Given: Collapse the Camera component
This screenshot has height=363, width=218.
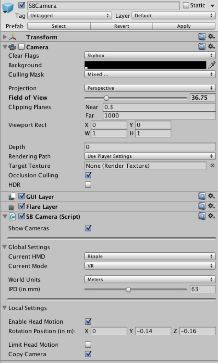Looking at the screenshot, I should [5, 47].
